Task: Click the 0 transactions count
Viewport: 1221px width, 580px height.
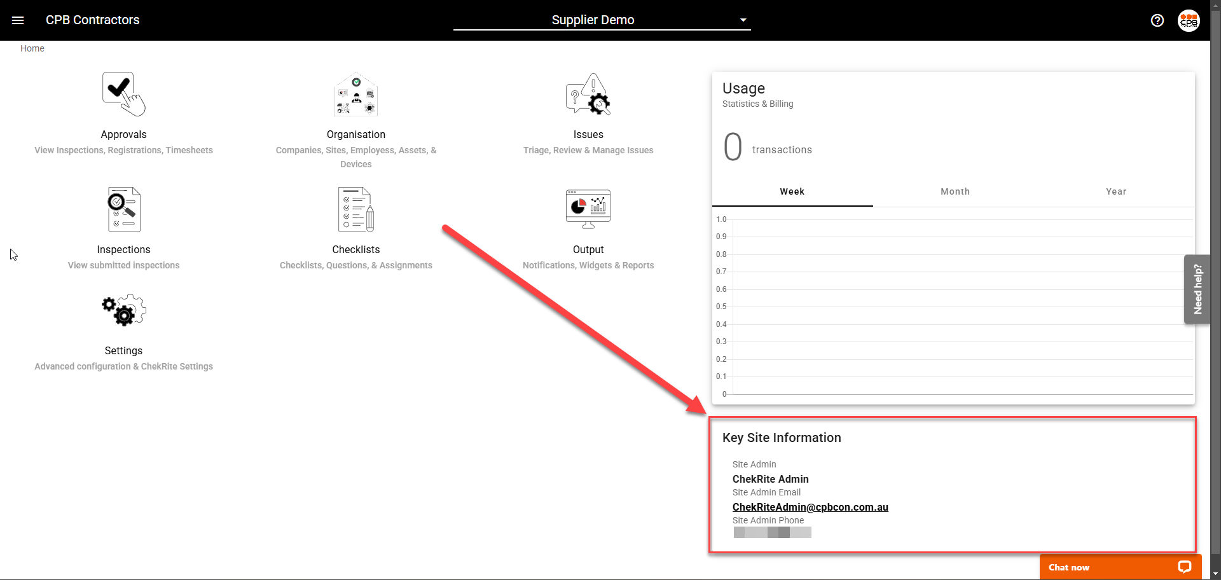Action: tap(768, 148)
